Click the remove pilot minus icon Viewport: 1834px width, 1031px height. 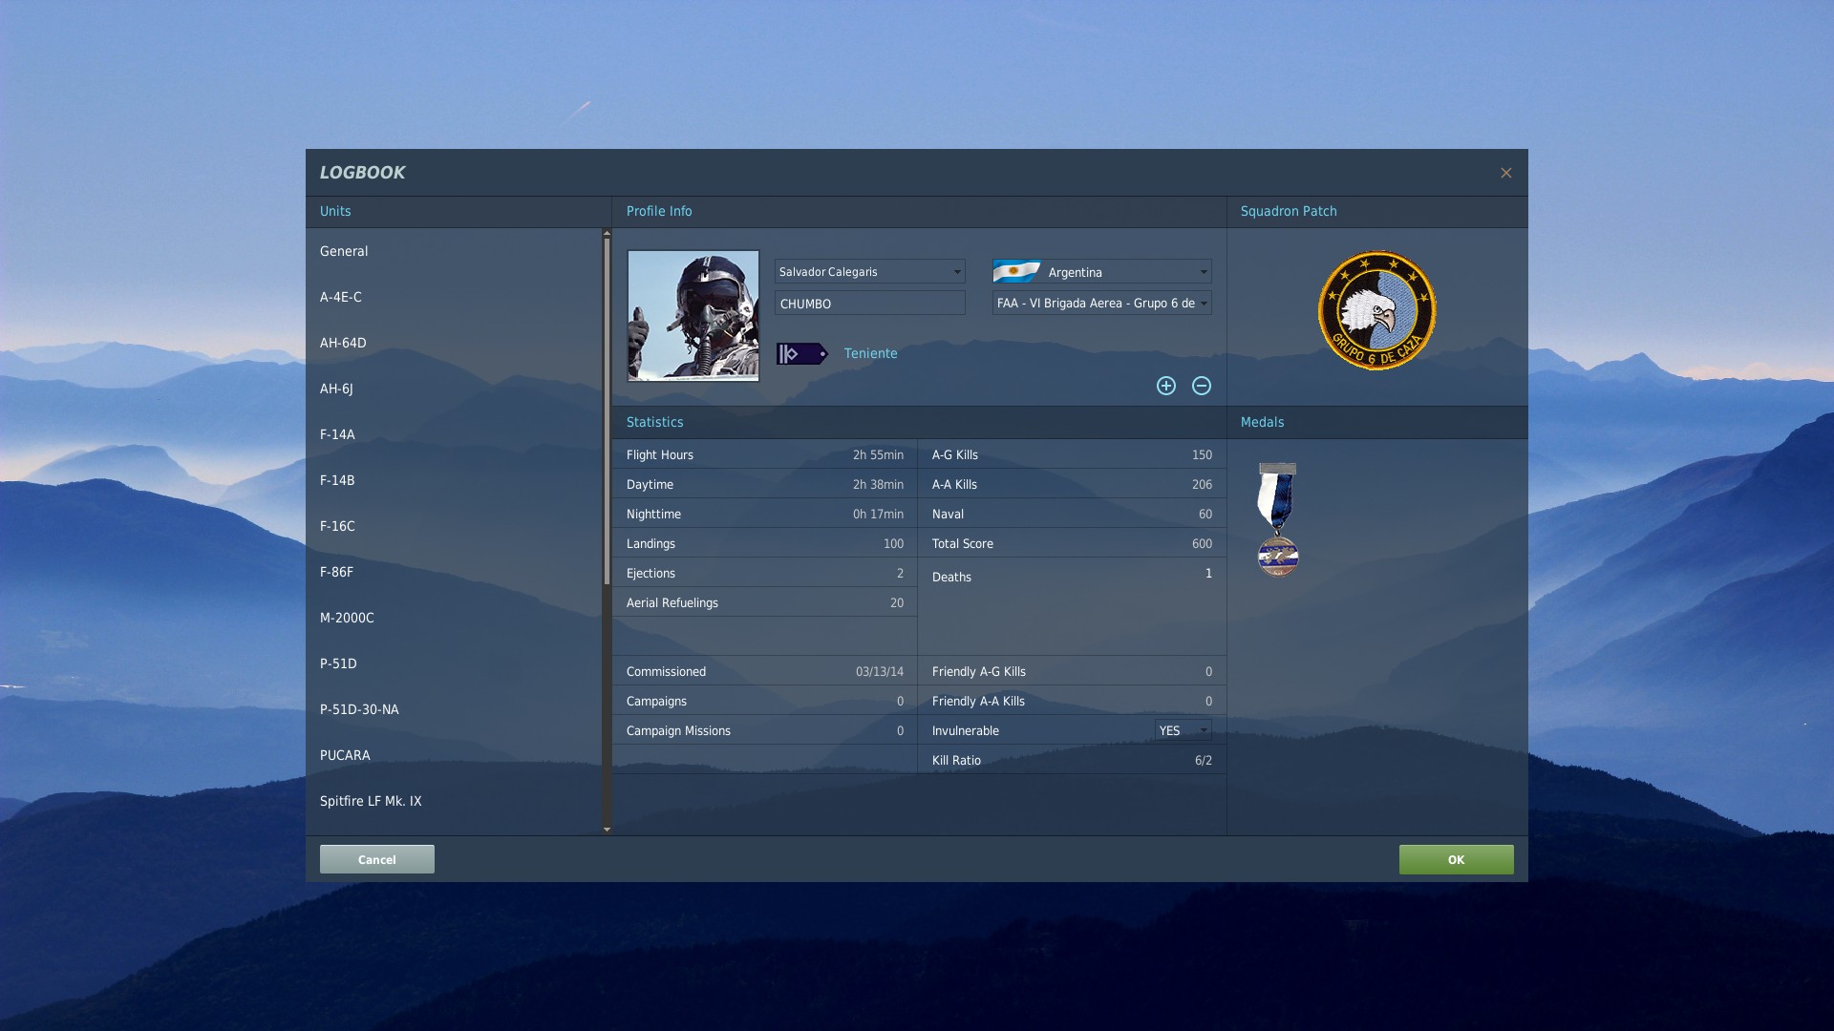[x=1202, y=386]
